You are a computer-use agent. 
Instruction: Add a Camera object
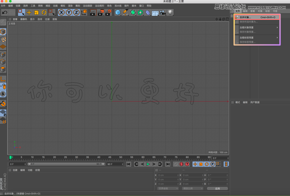coord(163,13)
